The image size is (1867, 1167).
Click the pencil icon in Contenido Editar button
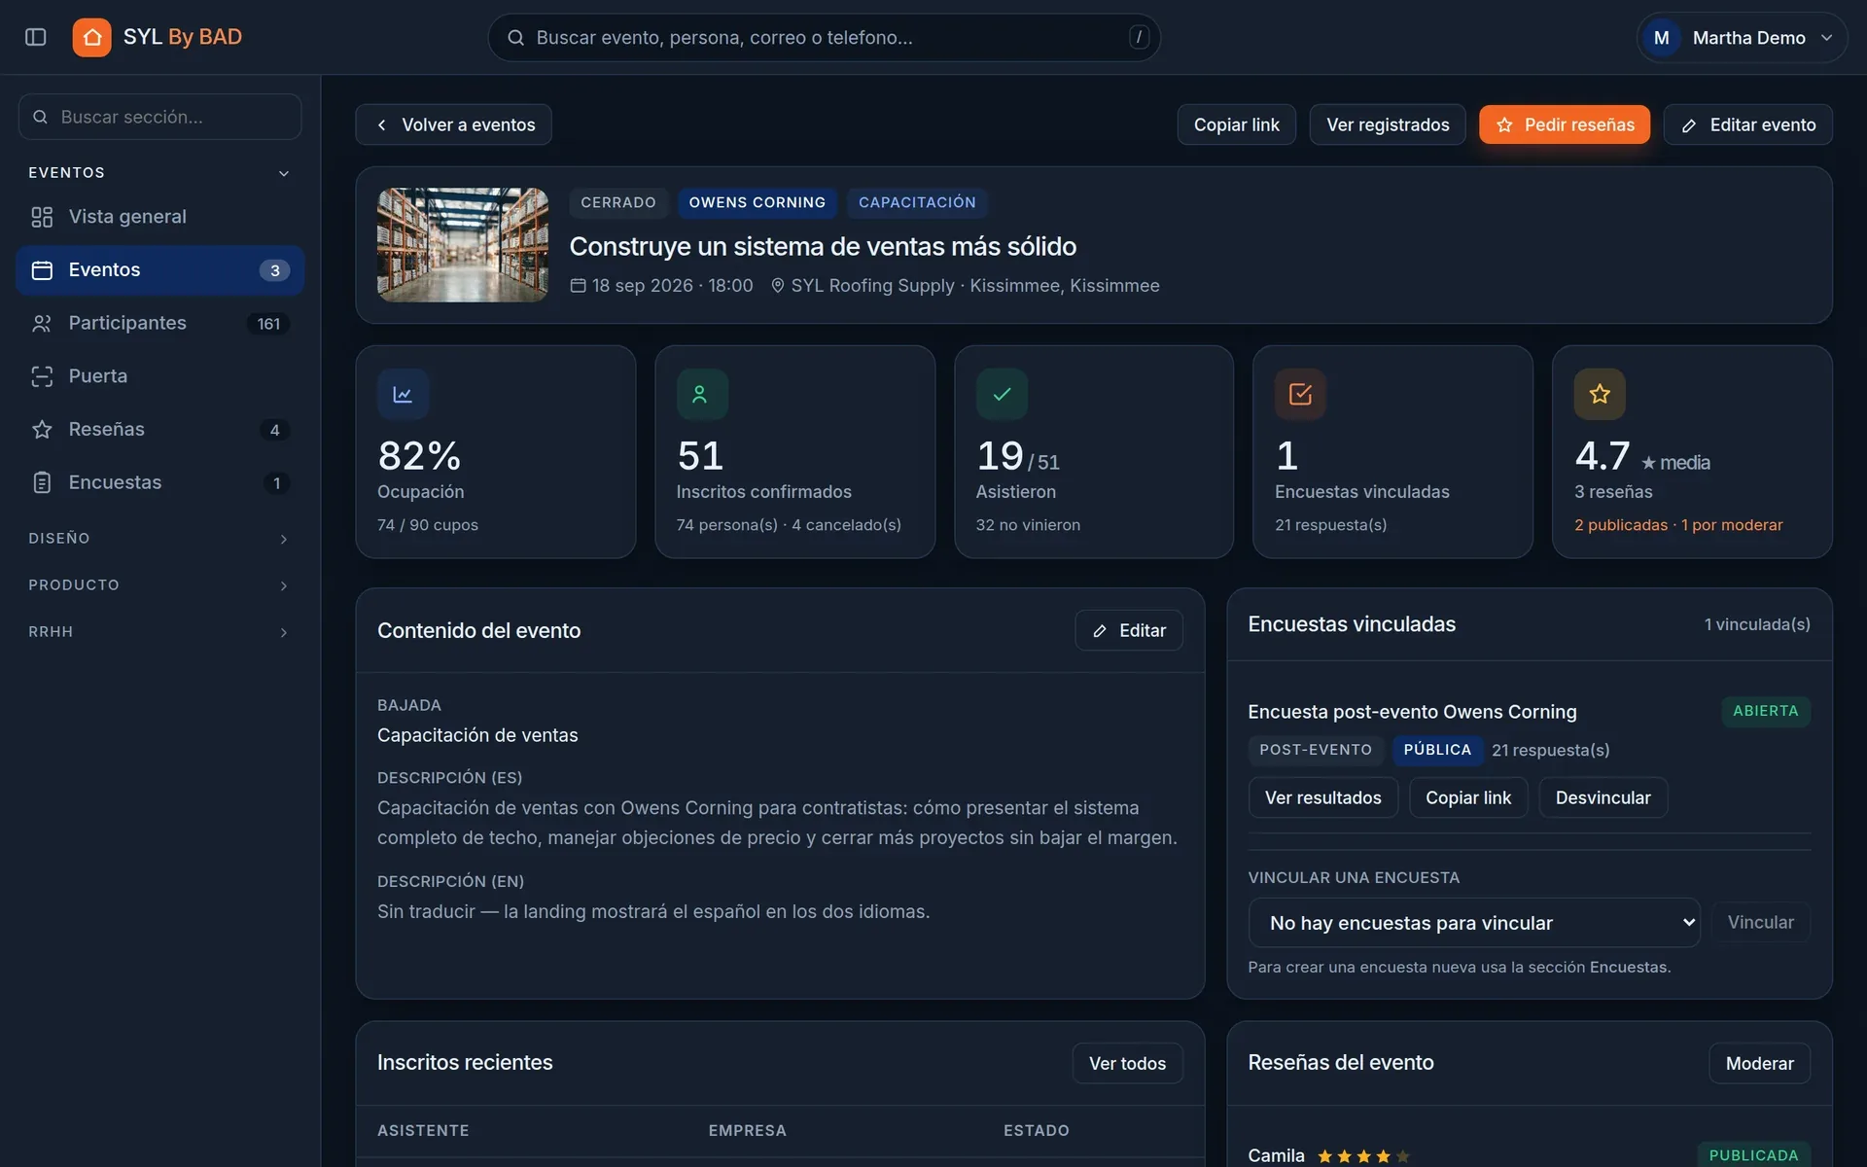1100,631
